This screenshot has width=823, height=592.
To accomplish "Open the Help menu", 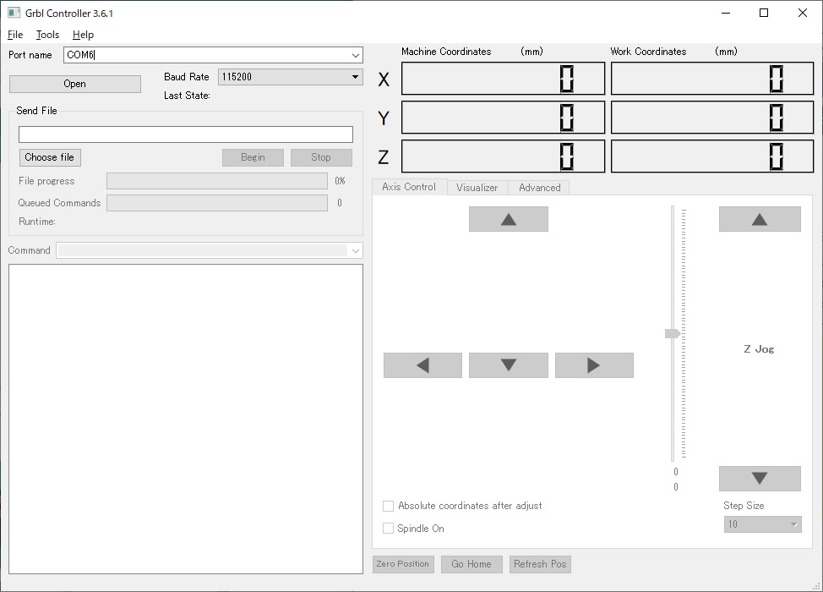I will click(x=83, y=35).
